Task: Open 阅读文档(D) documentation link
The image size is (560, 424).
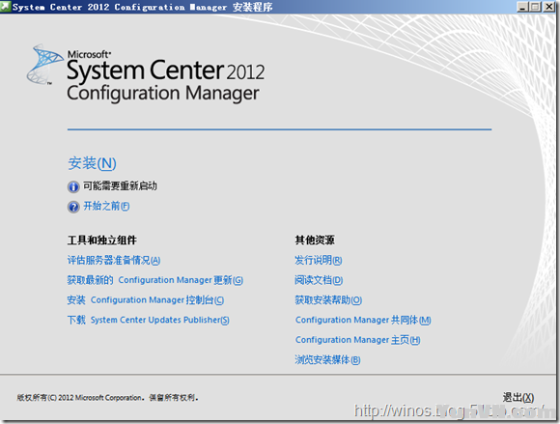Action: [319, 280]
